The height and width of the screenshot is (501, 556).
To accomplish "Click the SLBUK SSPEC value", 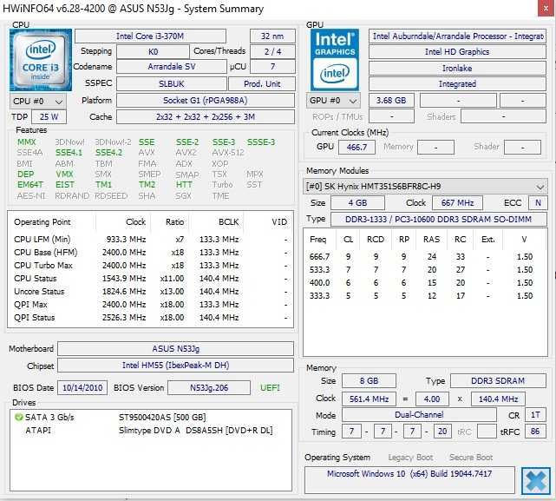I will click(172, 84).
